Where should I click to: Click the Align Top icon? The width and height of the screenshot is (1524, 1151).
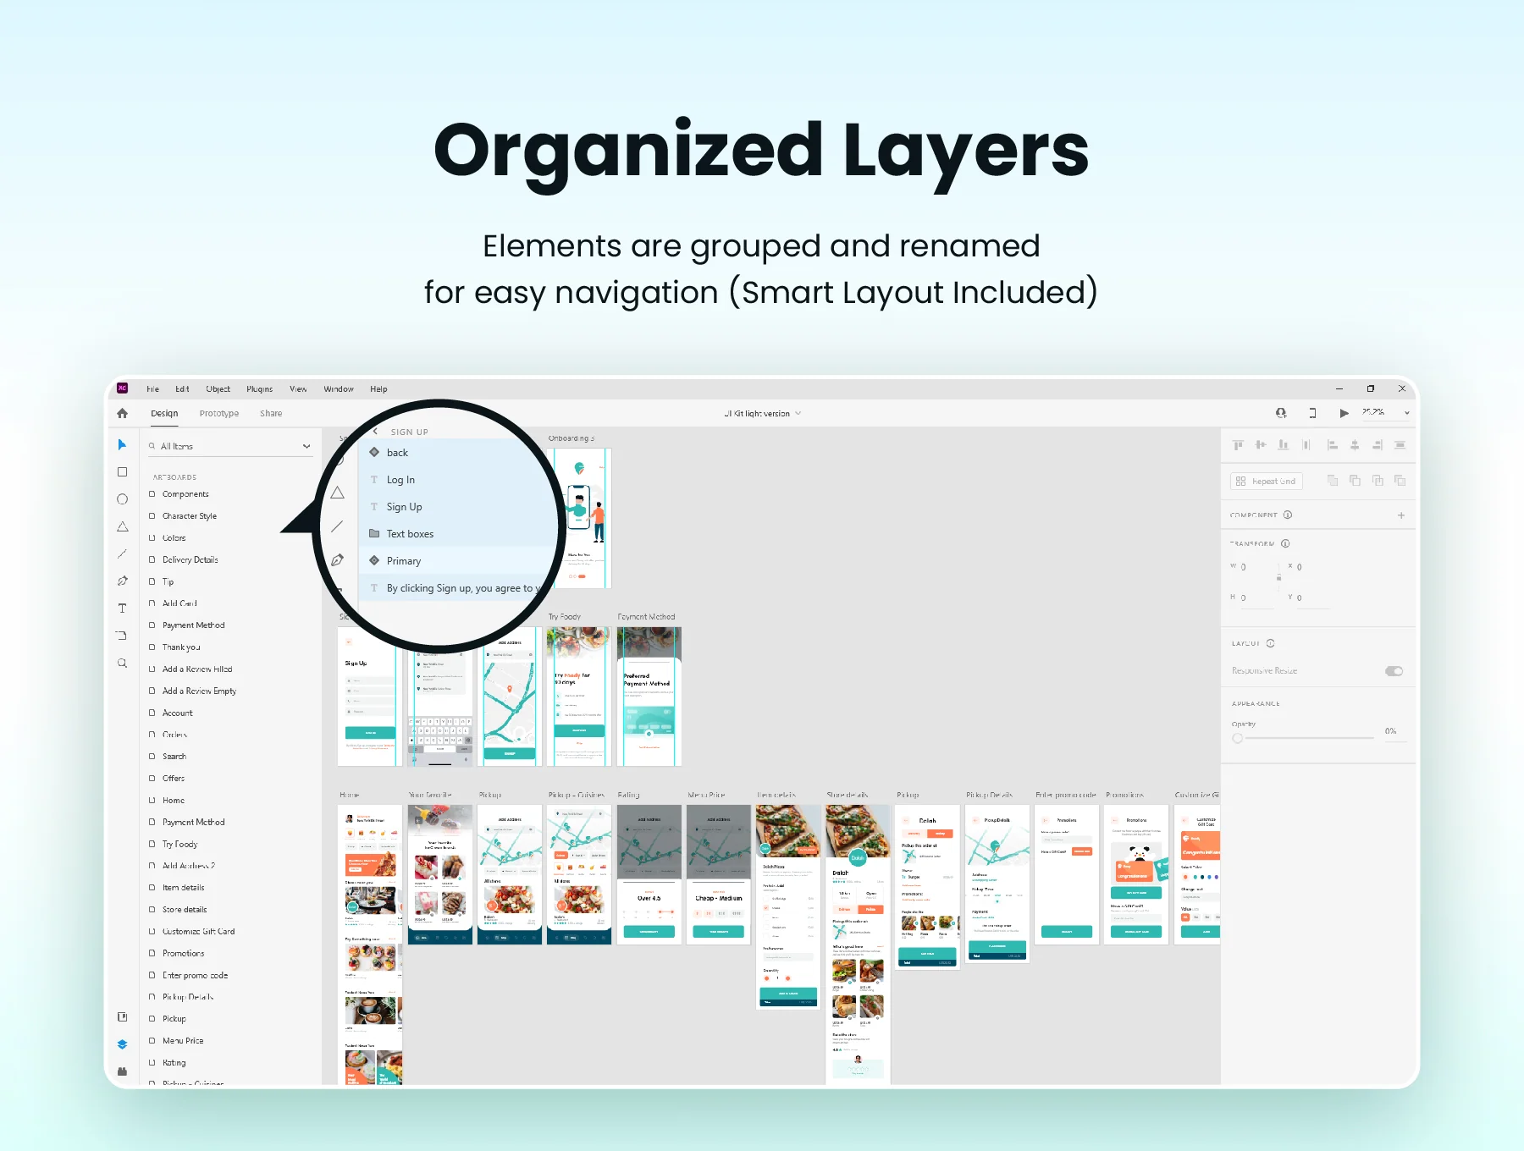point(1238,445)
